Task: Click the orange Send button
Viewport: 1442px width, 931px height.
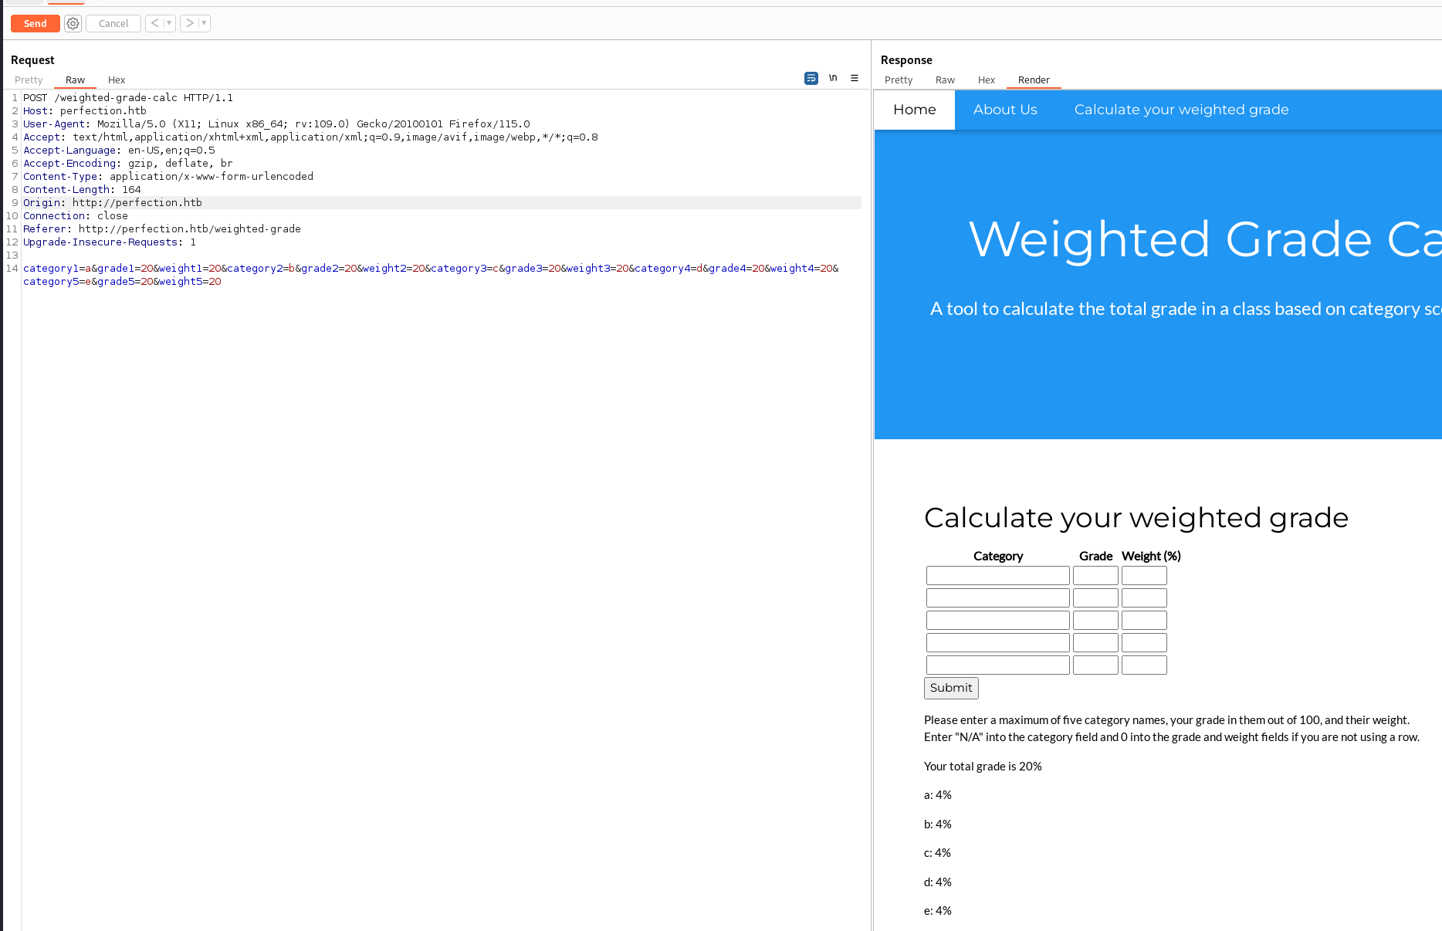Action: pos(35,24)
